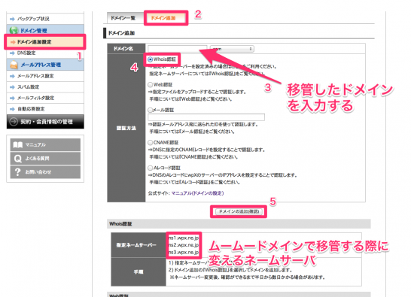Select the メール認証 radio button

click(151, 110)
